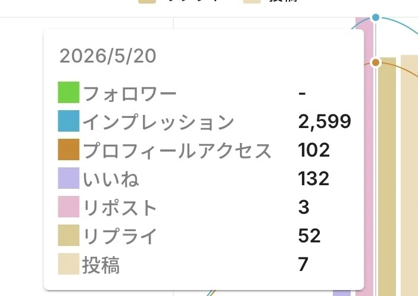Click the khaki リプライ color swatch
418x296 pixels.
click(x=68, y=235)
